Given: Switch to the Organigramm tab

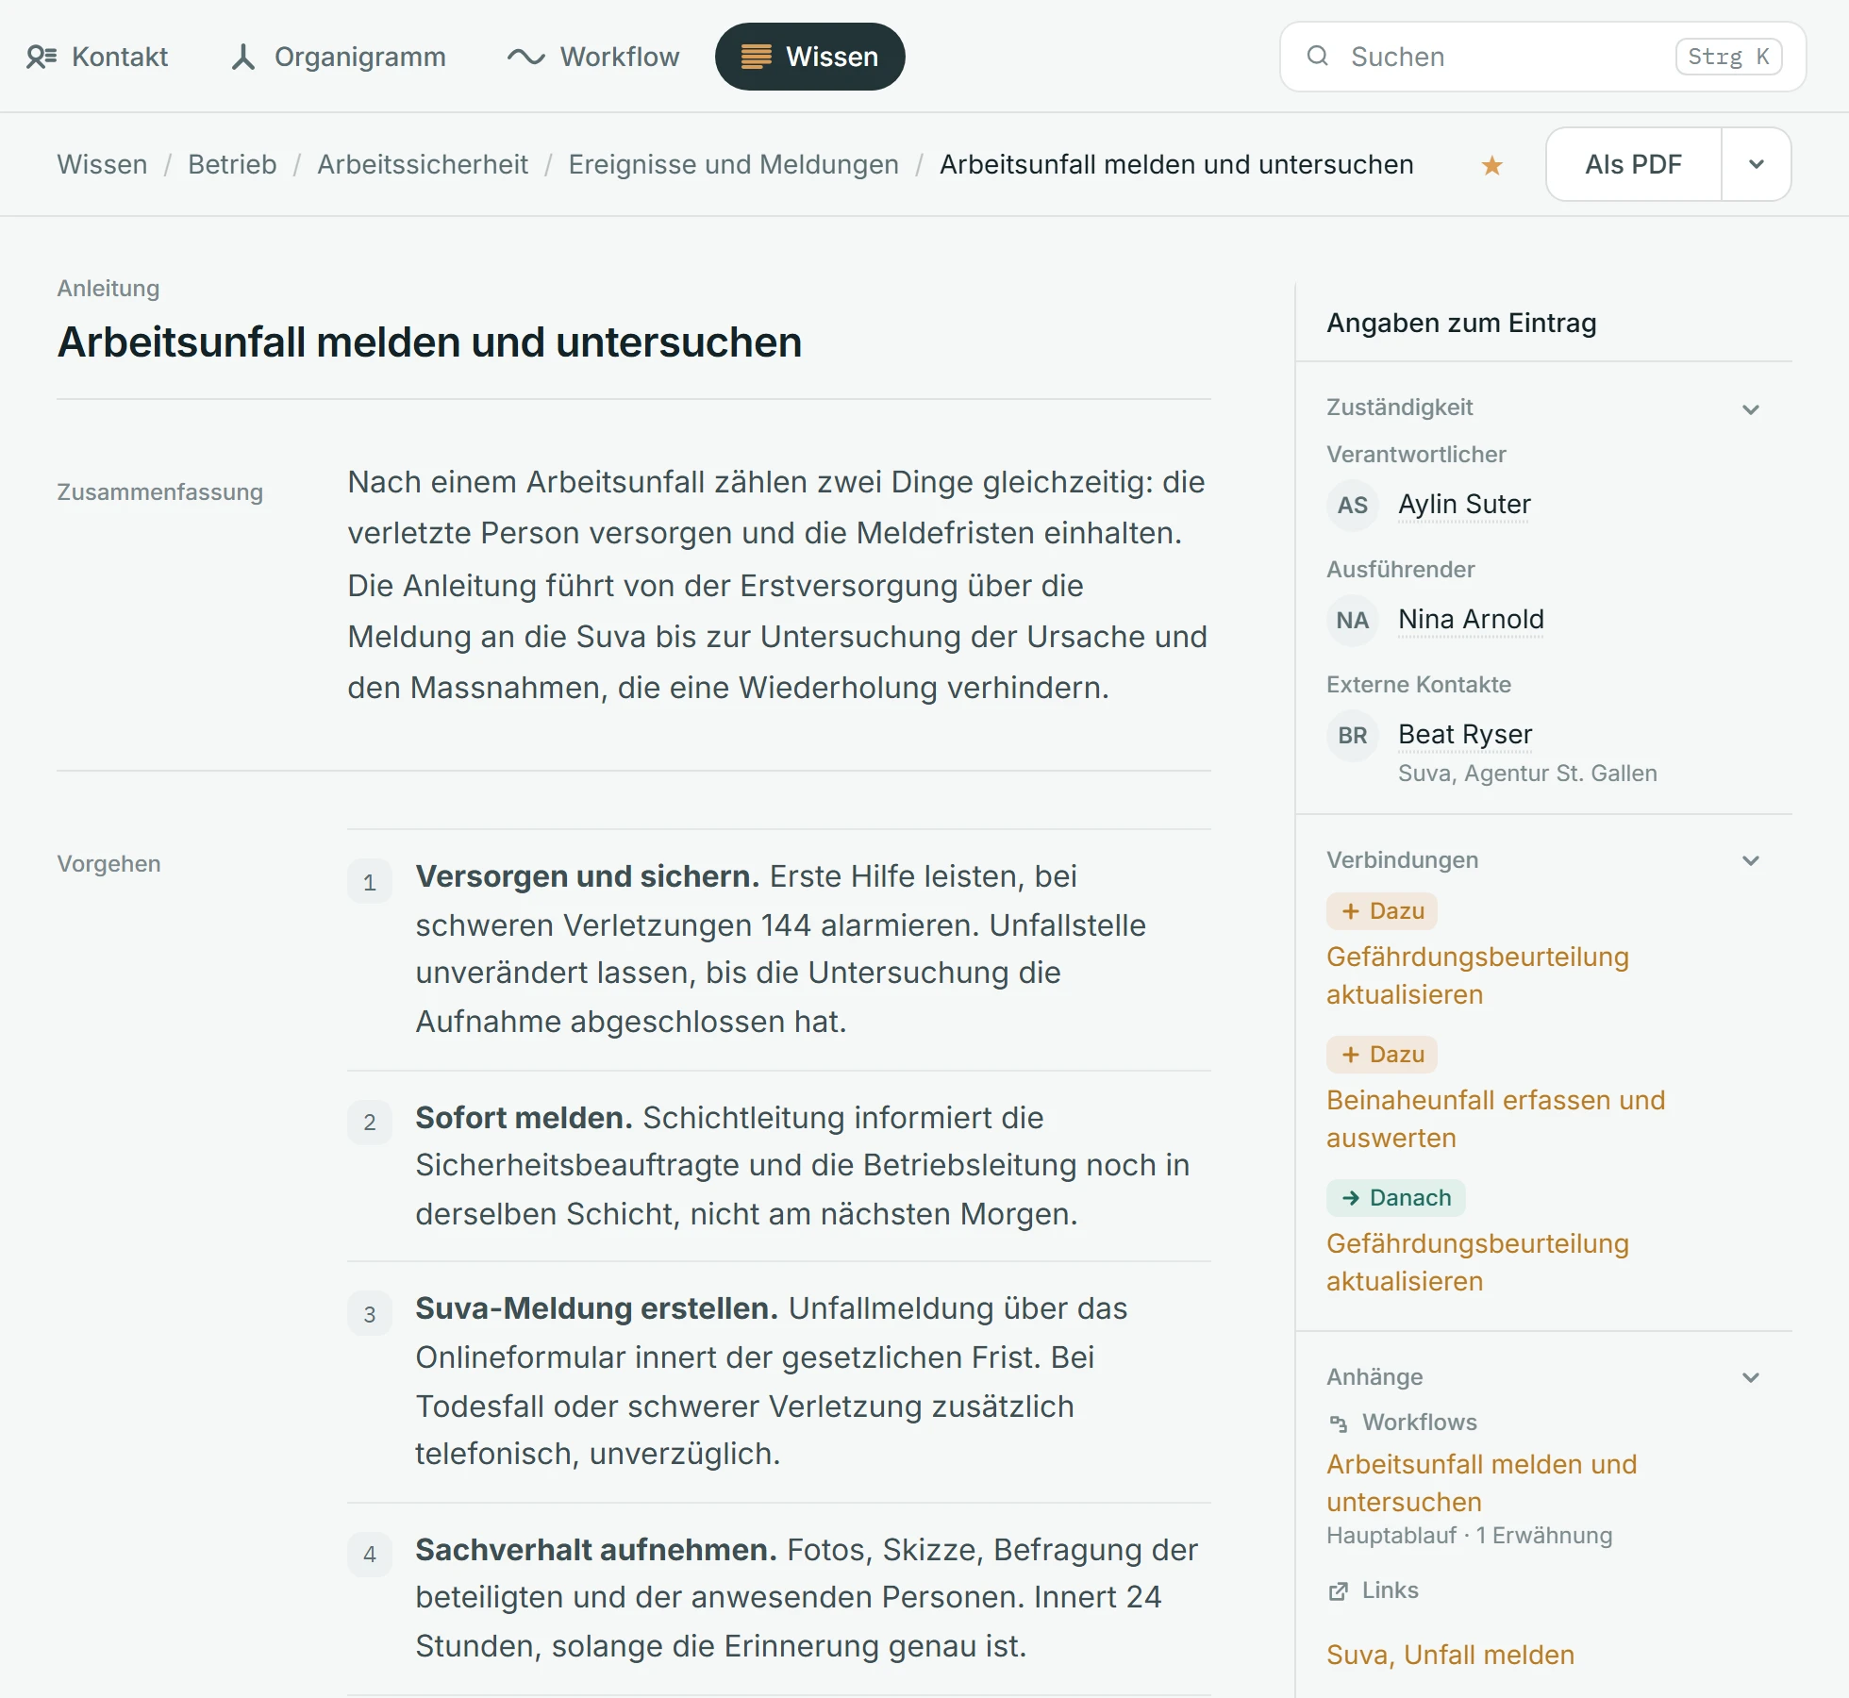Looking at the screenshot, I should point(338,57).
